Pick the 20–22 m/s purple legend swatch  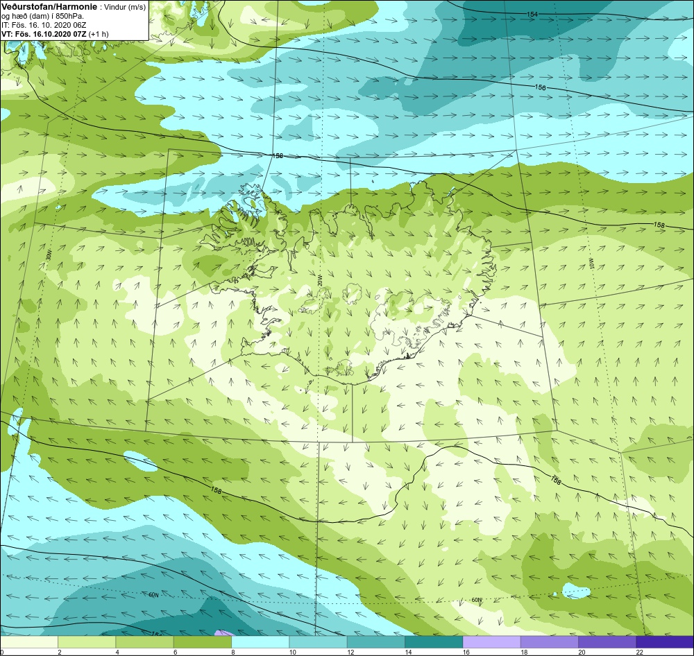(x=607, y=641)
